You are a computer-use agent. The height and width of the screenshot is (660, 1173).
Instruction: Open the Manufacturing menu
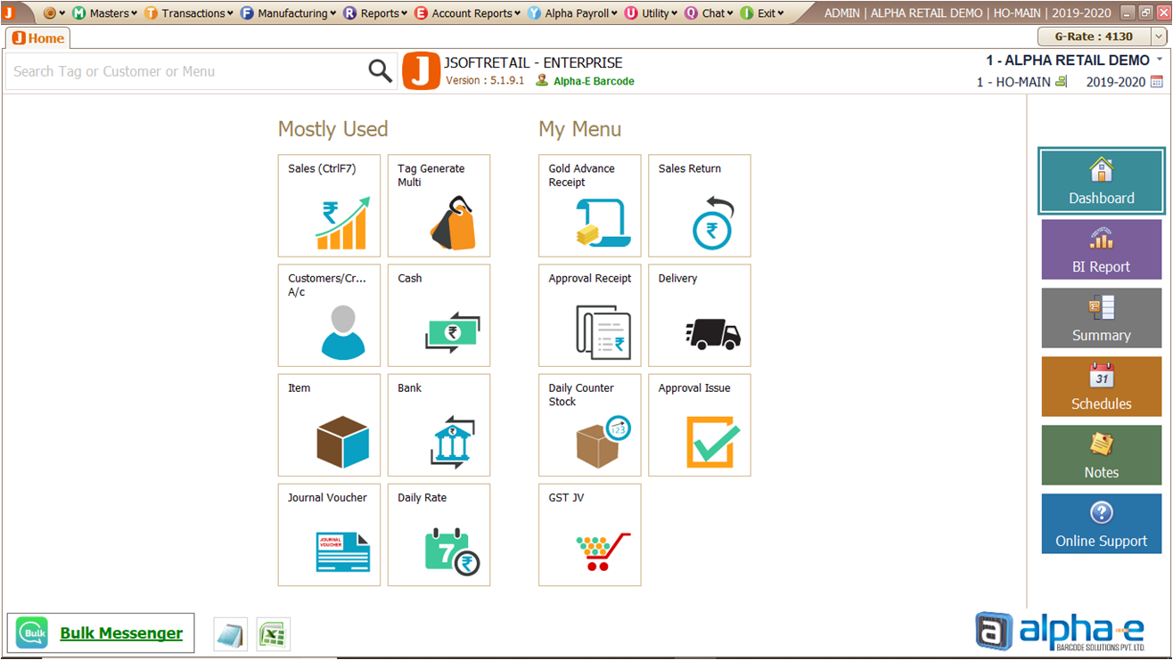(288, 13)
